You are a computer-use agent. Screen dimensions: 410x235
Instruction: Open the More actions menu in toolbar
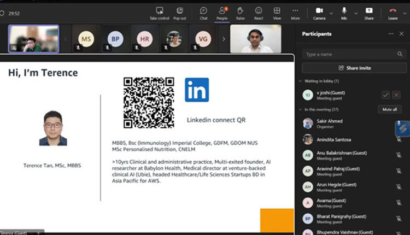(x=295, y=12)
